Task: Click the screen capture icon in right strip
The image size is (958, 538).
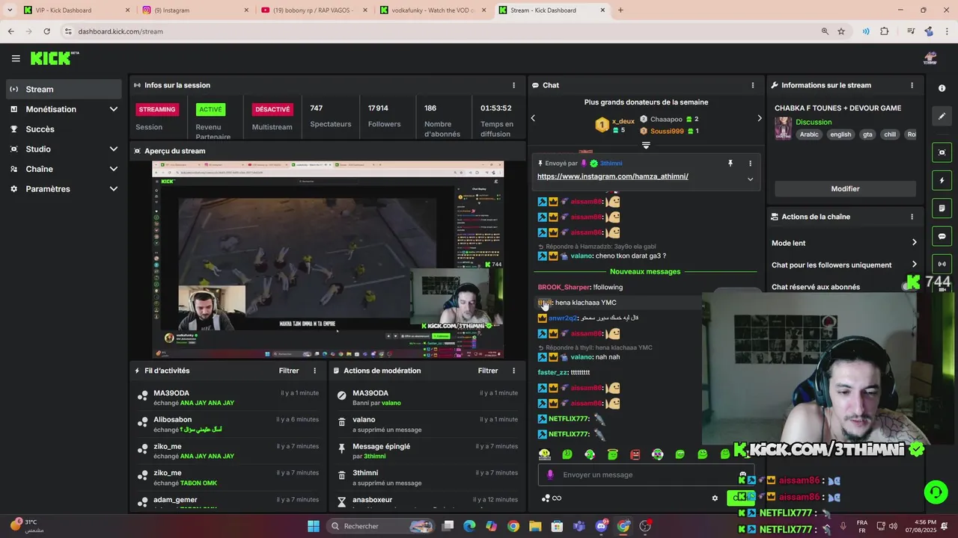Action: [x=942, y=152]
